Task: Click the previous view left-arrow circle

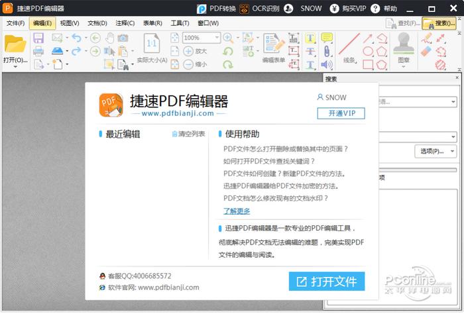Action: point(95,38)
